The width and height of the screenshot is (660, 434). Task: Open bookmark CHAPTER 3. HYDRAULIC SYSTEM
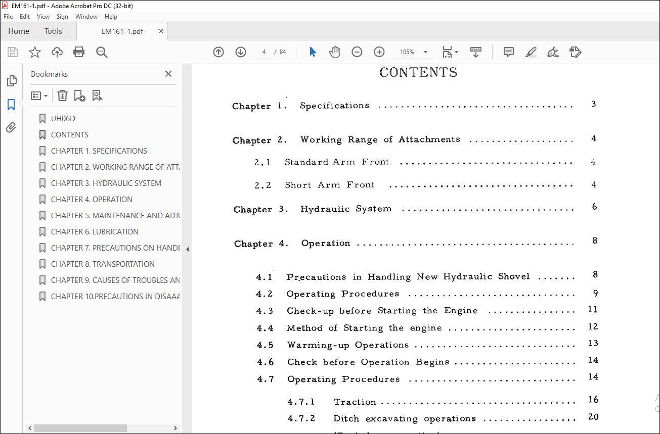pos(106,183)
